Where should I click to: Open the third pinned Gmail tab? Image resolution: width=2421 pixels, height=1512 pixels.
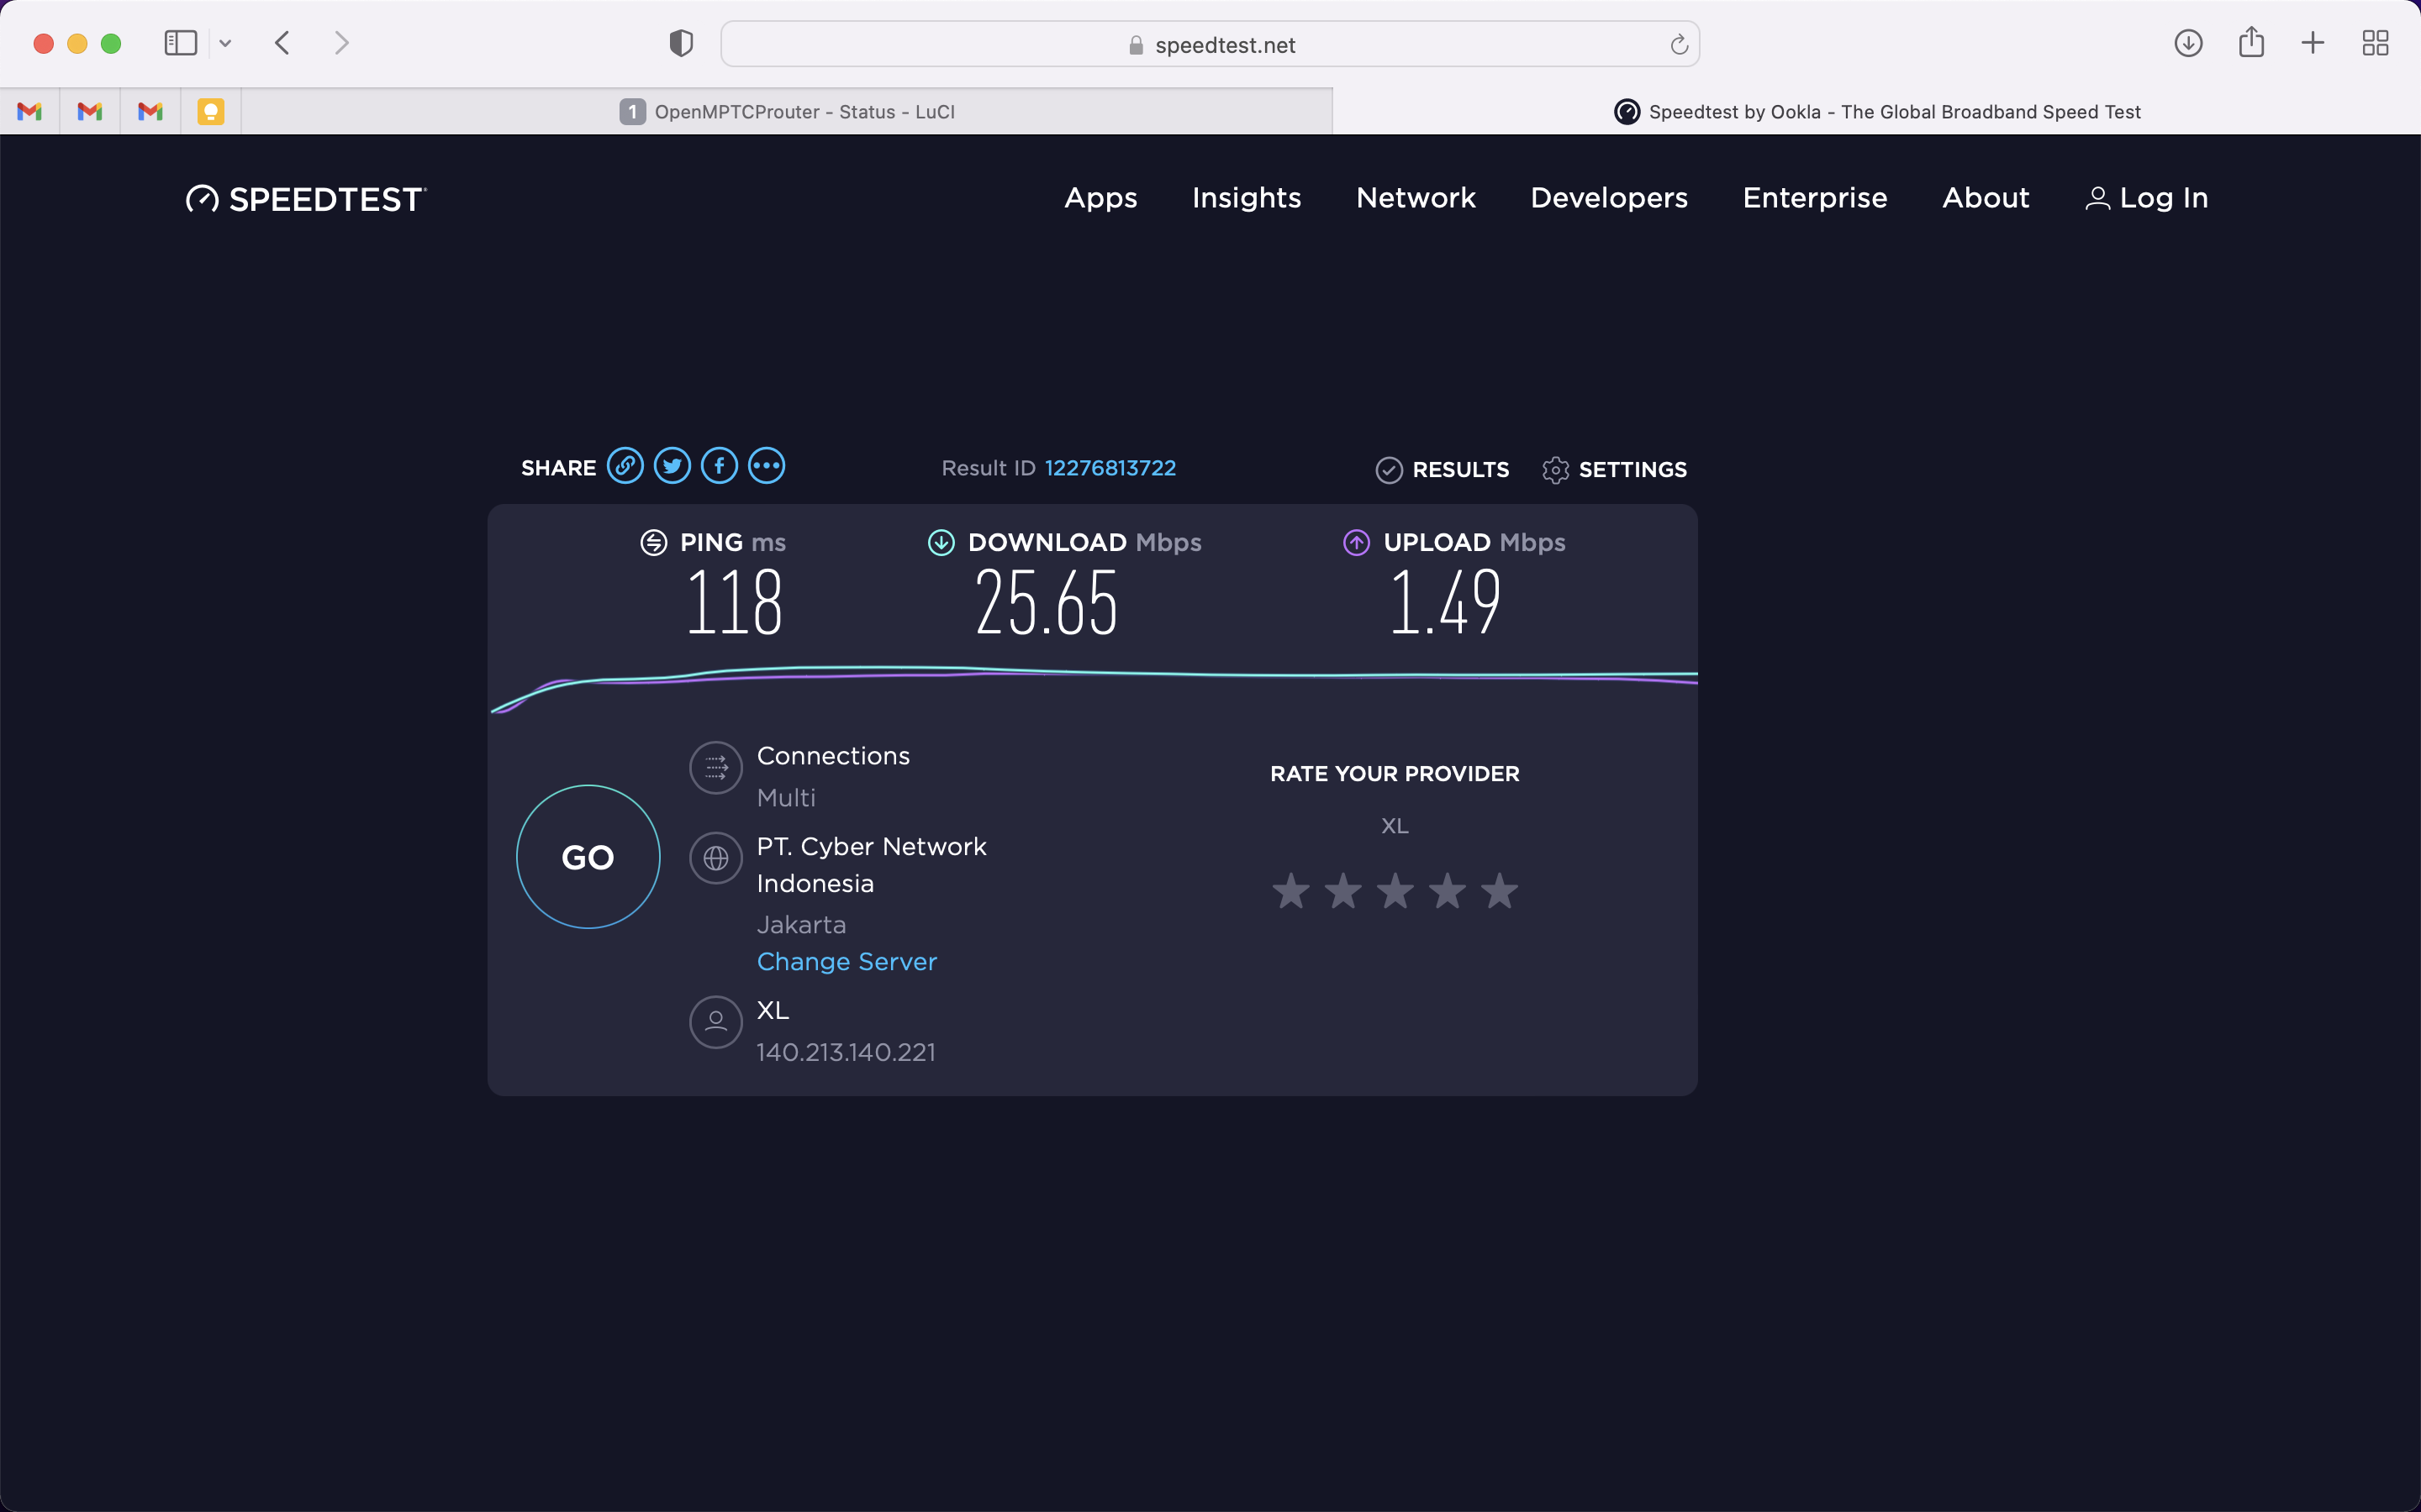point(150,111)
